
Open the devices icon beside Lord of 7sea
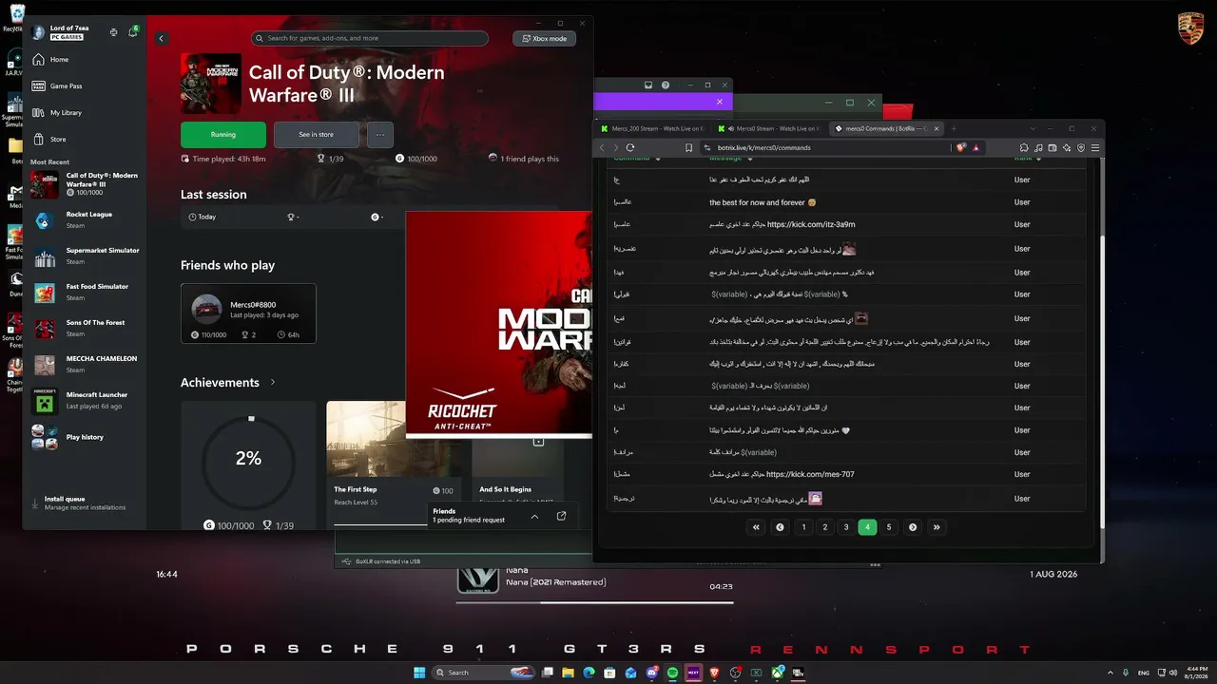[x=114, y=32]
